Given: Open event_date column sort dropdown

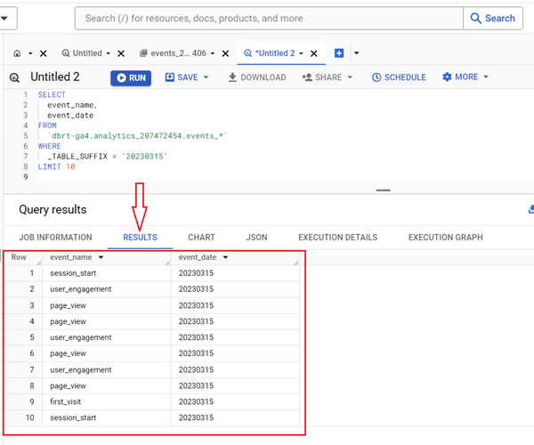Looking at the screenshot, I should (225, 257).
